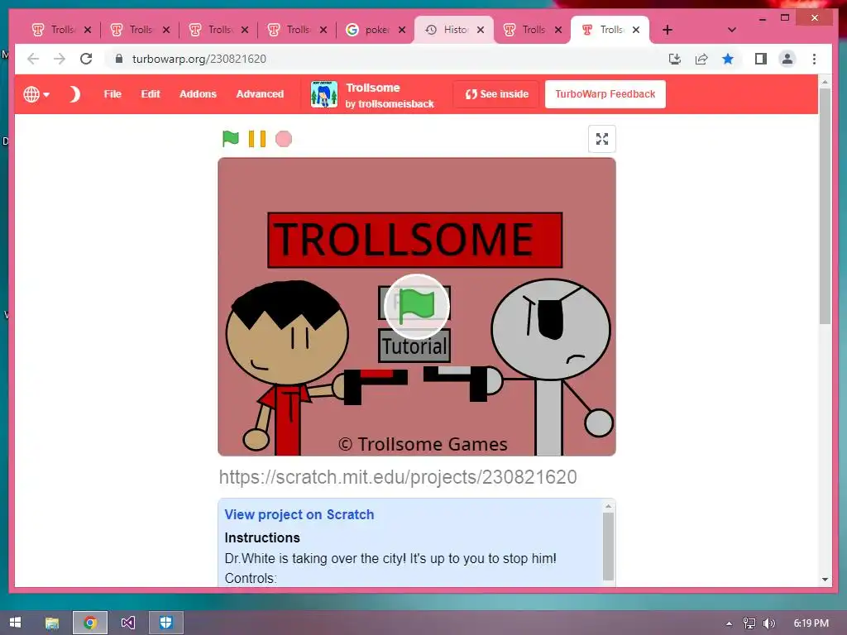
Task: Enter fullscreen mode on the stage
Action: 602,139
